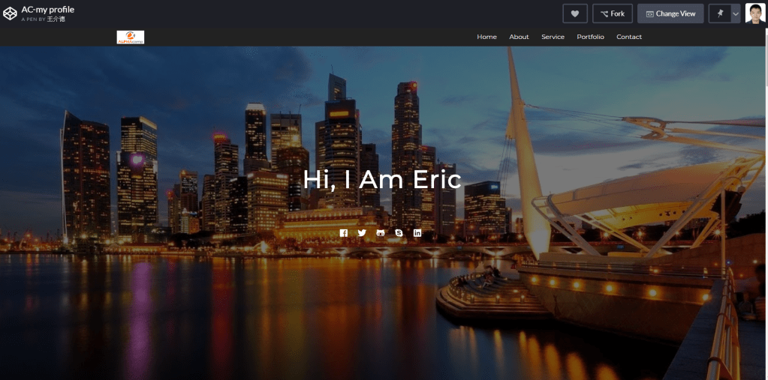Open the Change View menu
This screenshot has height=380, width=768.
(670, 13)
